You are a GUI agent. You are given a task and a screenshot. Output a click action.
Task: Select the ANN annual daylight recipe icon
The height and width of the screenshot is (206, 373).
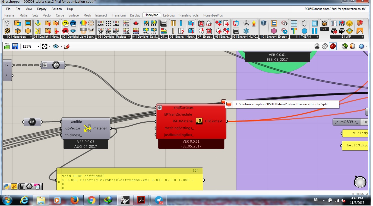[100, 23]
